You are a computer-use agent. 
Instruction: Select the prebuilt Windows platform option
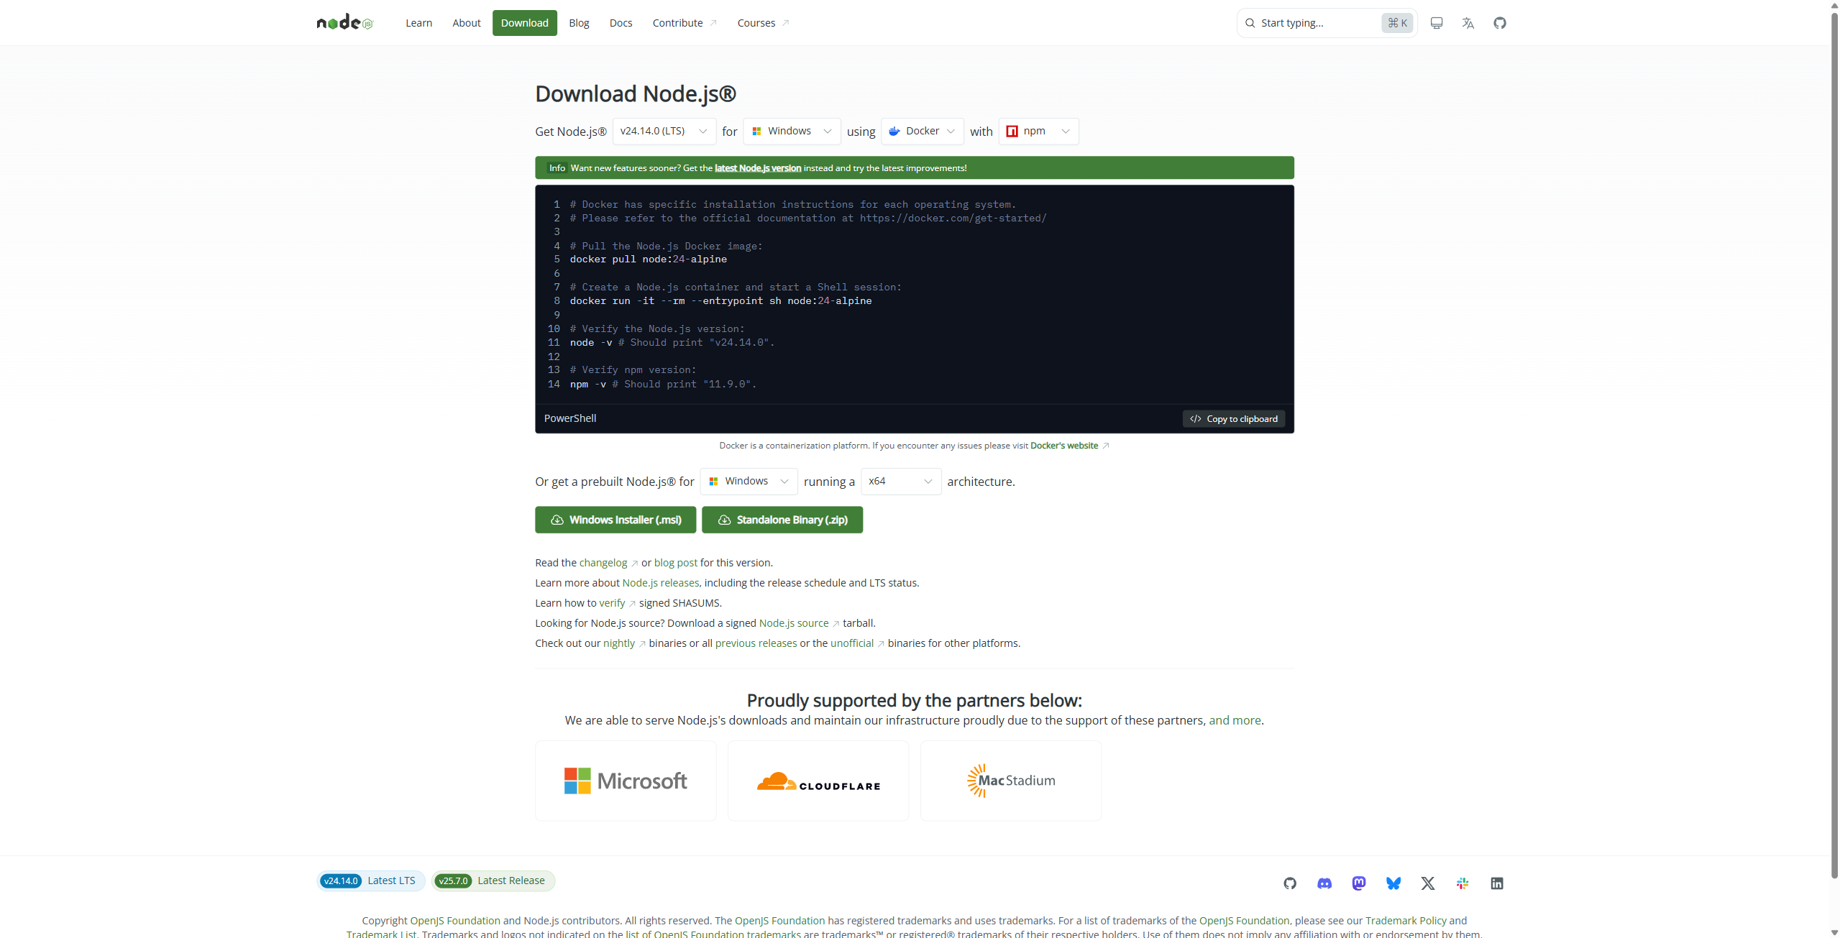coord(748,481)
